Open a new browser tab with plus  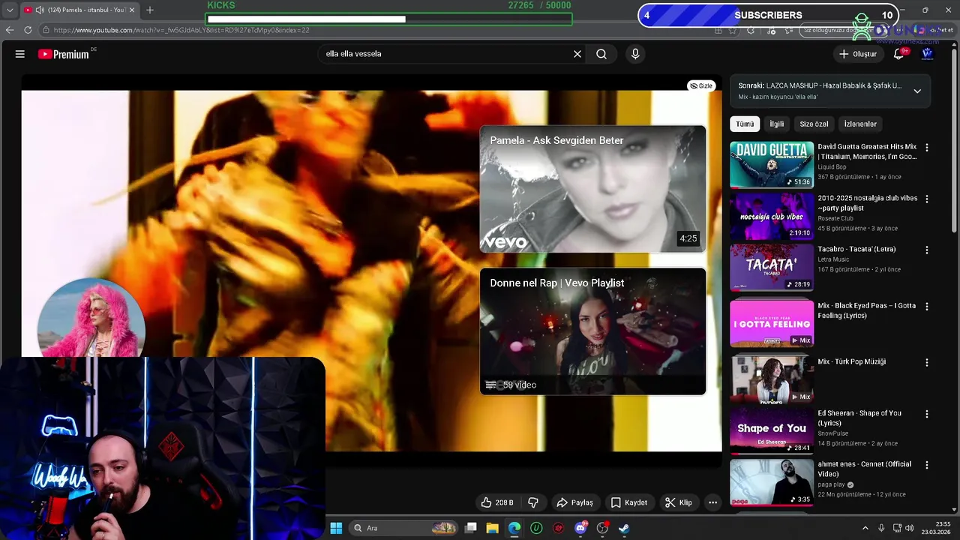(x=150, y=10)
